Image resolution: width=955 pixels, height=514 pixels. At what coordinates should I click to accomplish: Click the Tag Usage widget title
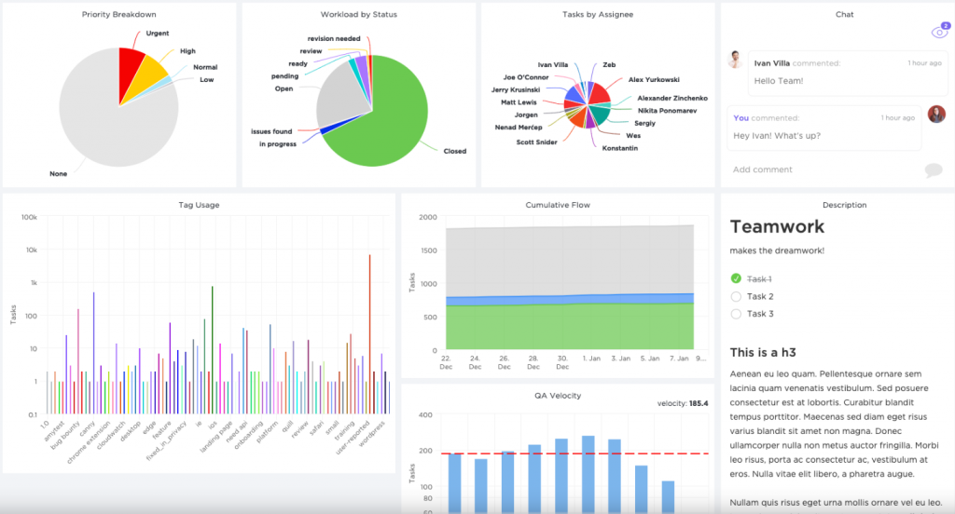point(199,205)
